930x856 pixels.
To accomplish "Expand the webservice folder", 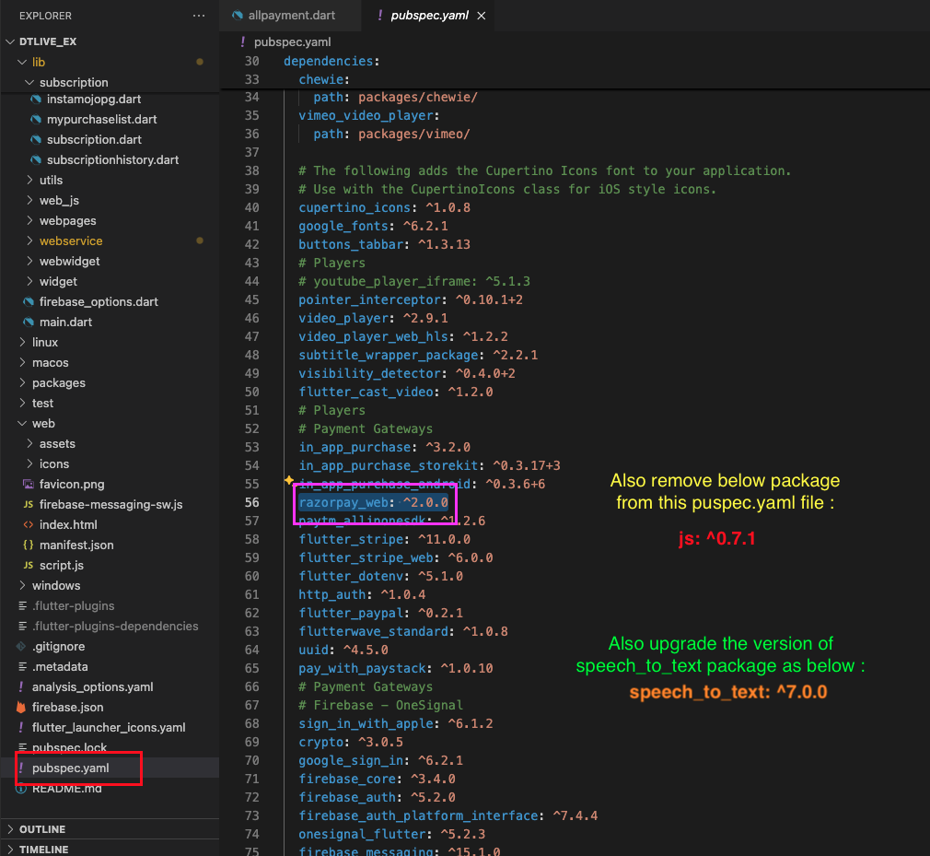I will point(29,240).
